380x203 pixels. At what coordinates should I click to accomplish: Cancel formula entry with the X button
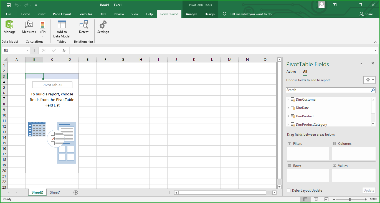pos(44,50)
